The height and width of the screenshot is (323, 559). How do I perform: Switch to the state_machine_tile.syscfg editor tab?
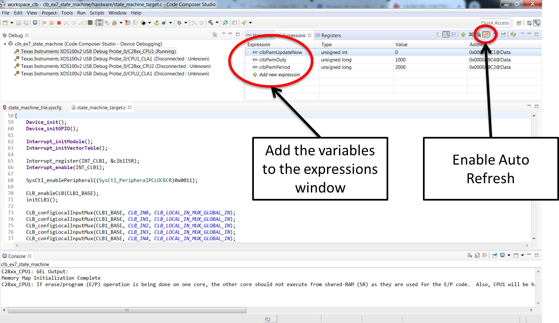tap(32, 108)
